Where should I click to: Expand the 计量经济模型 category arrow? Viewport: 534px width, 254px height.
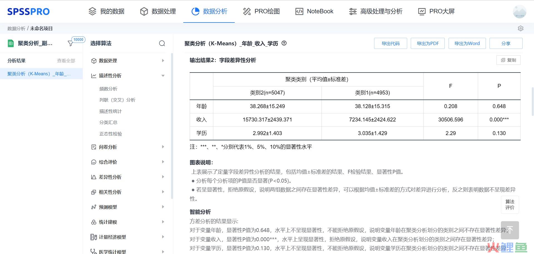[x=163, y=237]
